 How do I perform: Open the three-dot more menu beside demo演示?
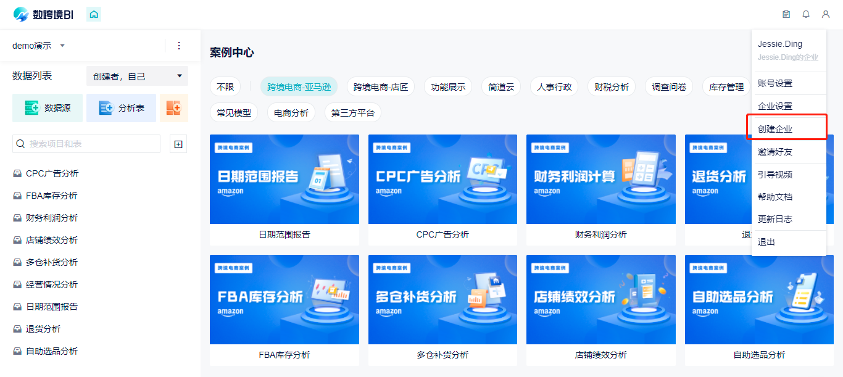[179, 46]
